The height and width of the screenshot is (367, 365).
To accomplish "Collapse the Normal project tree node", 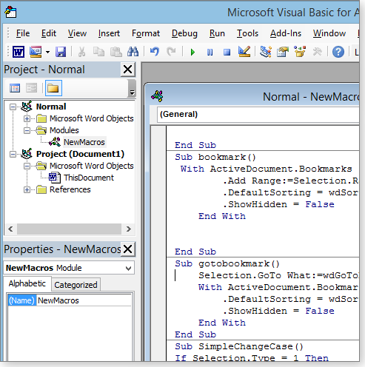I will [x=13, y=107].
